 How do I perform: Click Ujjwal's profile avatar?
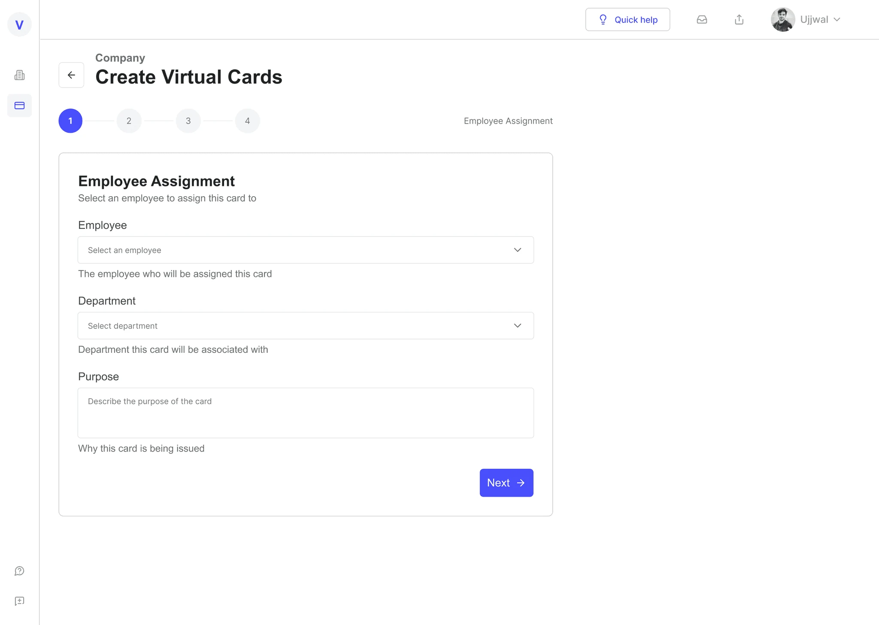tap(783, 19)
